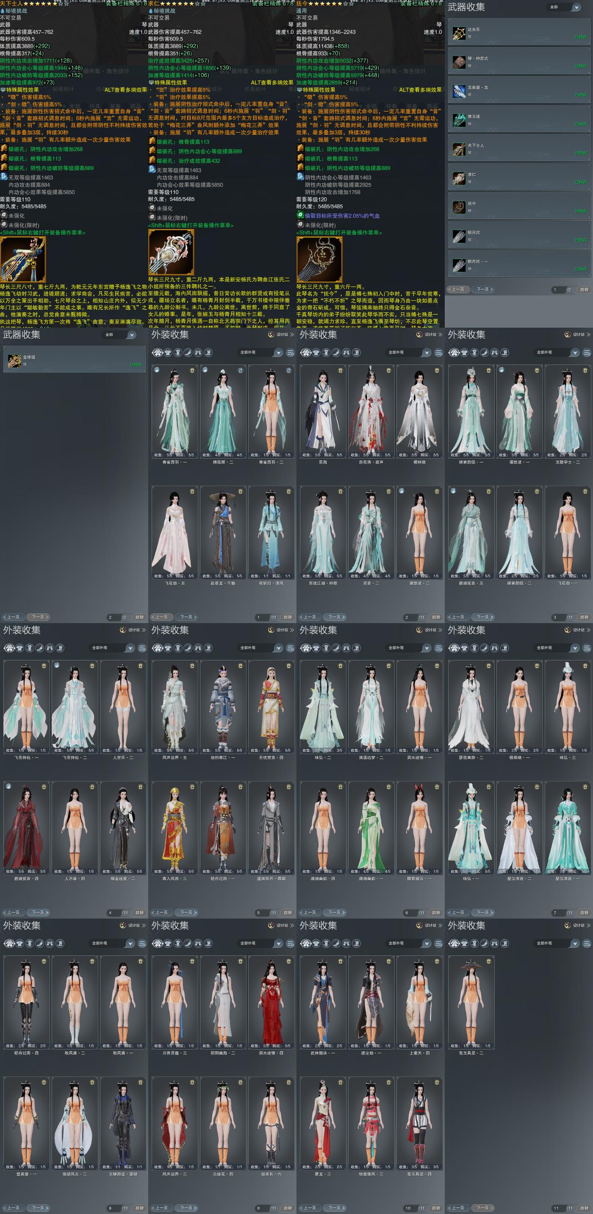Pick the teal 青玉流 weapon icon
The image size is (593, 1214).
click(459, 120)
